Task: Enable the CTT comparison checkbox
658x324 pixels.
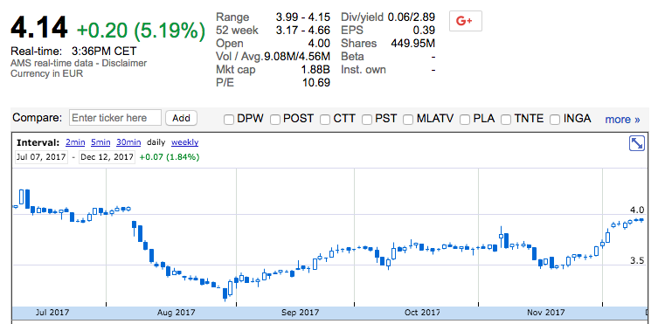Action: tap(325, 120)
